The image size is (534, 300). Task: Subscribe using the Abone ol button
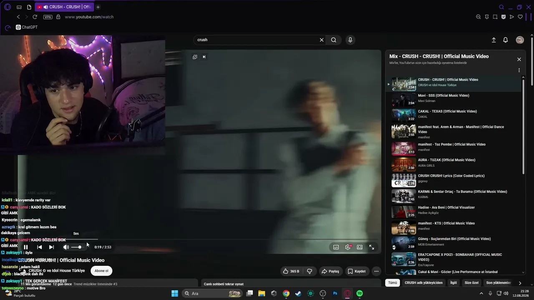pos(101,271)
